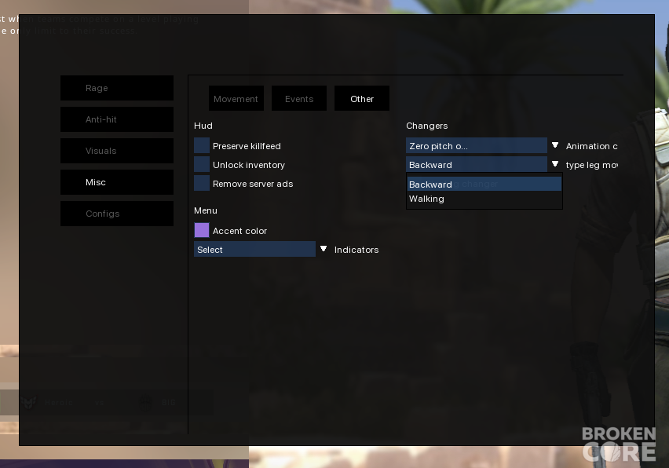The height and width of the screenshot is (468, 669).
Task: Switch to the Events tab
Action: pyautogui.click(x=299, y=99)
